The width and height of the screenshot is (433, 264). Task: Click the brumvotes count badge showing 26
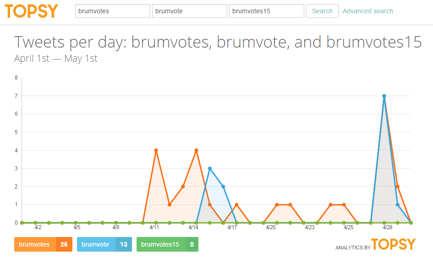64,244
